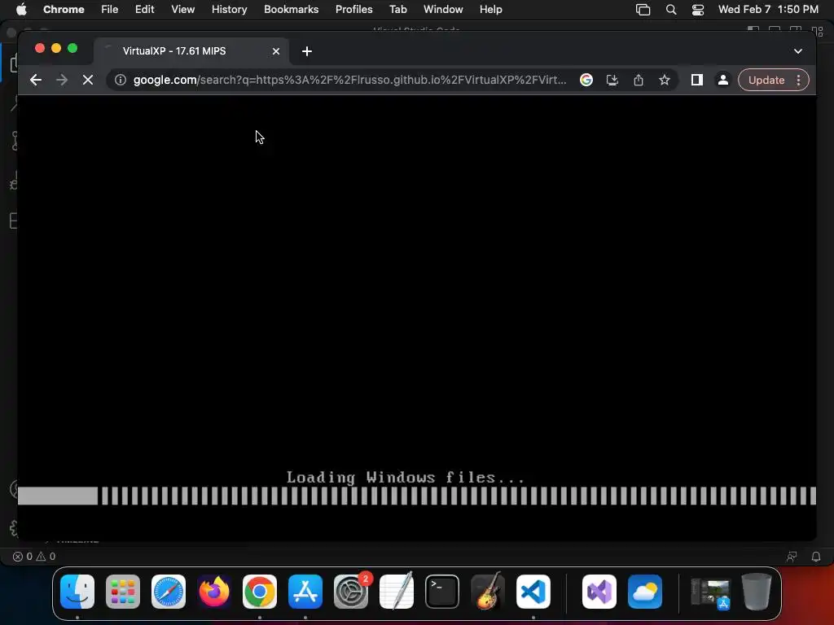
Task: Open Finder from the Dock
Action: pyautogui.click(x=77, y=592)
